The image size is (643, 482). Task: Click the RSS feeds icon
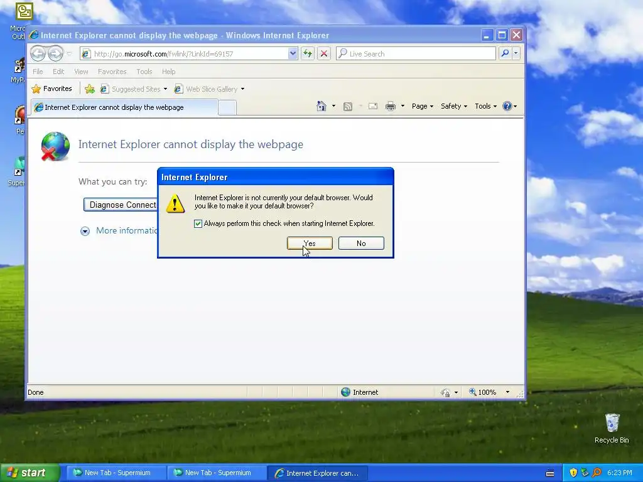pos(348,107)
